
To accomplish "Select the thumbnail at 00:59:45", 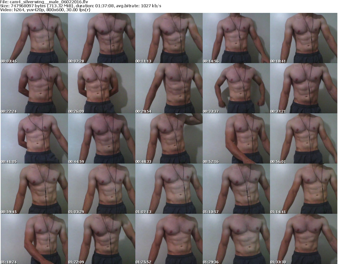I will point(34,189).
